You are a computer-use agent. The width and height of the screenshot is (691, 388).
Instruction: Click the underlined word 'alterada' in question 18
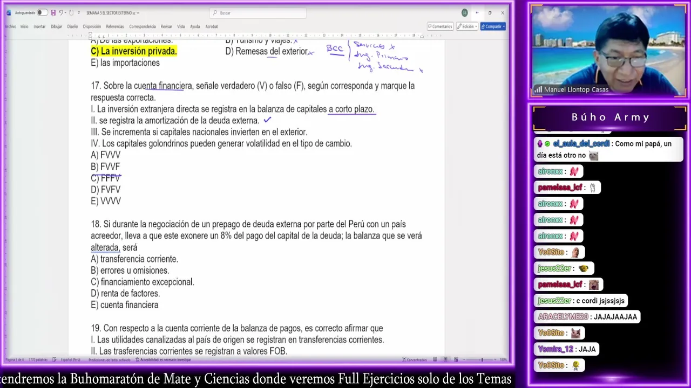point(105,248)
